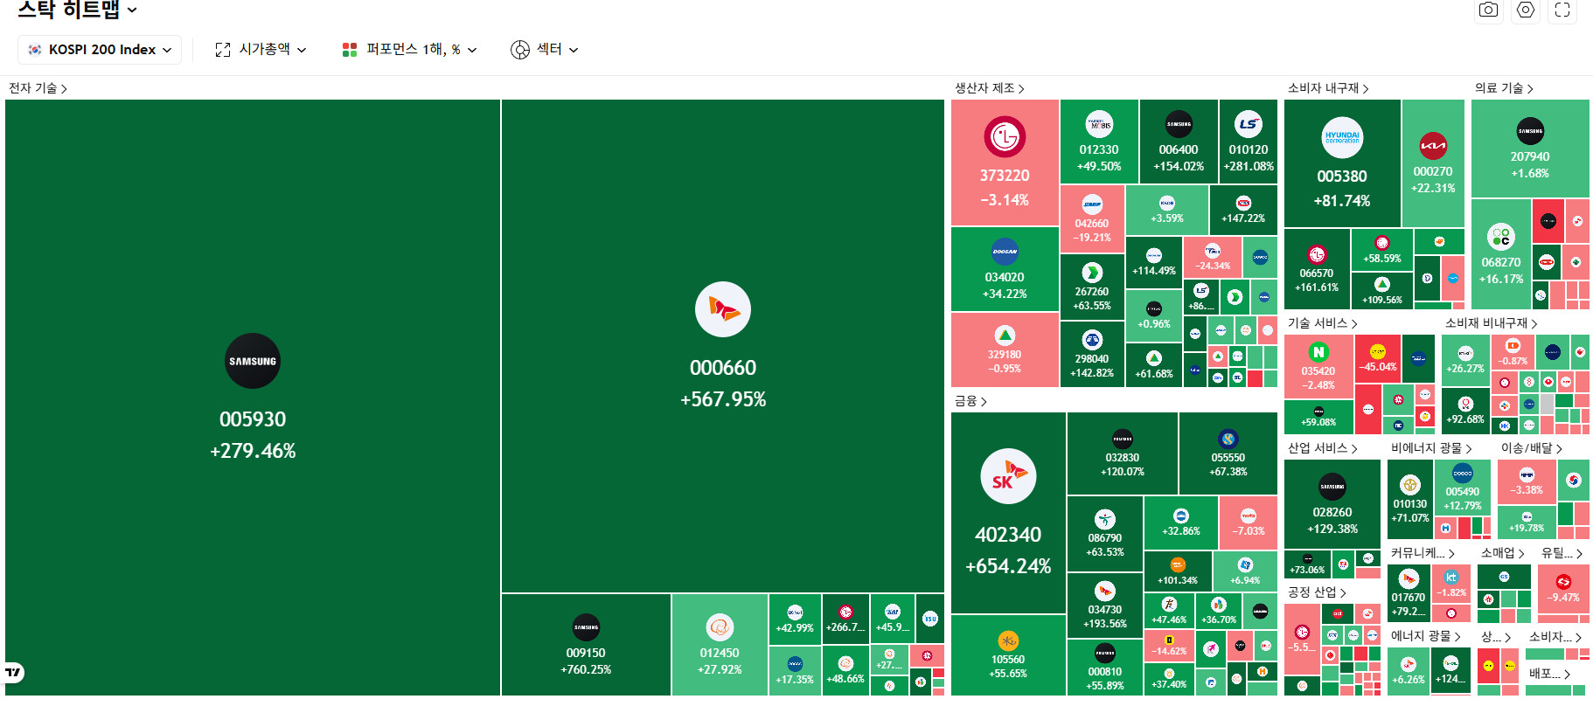
Task: Click the triangle logo on tile 329180
Action: coord(1005,336)
